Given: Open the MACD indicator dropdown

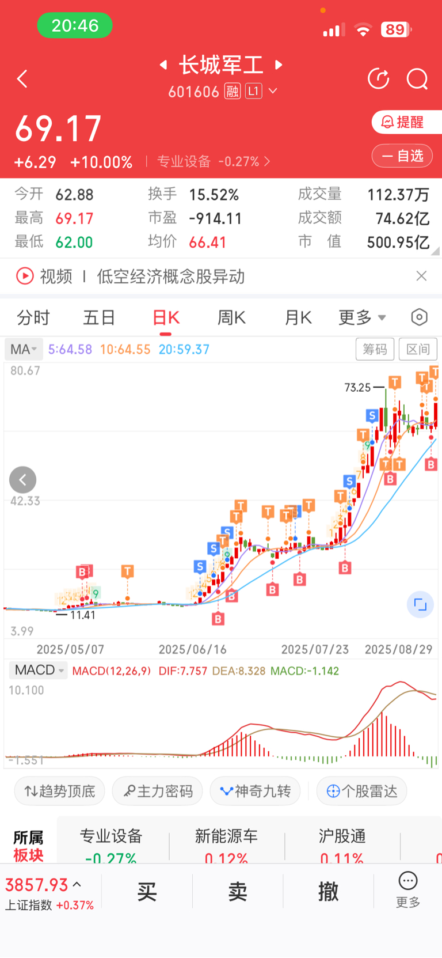Looking at the screenshot, I should coord(39,671).
